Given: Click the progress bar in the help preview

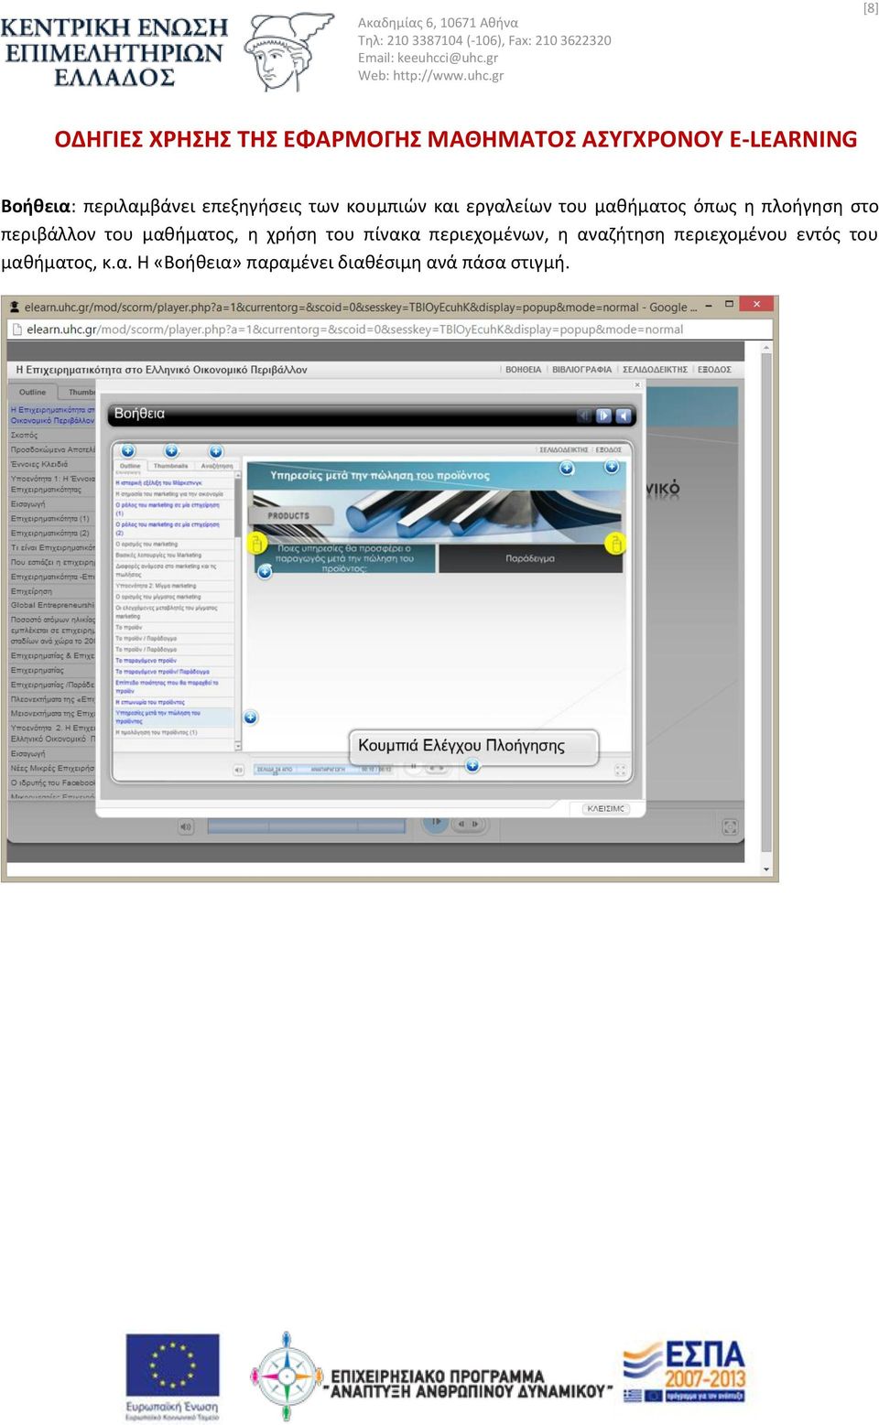Looking at the screenshot, I should coord(323,770).
